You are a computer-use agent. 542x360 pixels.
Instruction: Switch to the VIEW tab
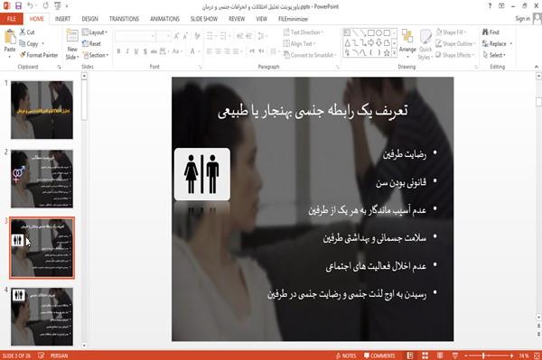(x=261, y=19)
